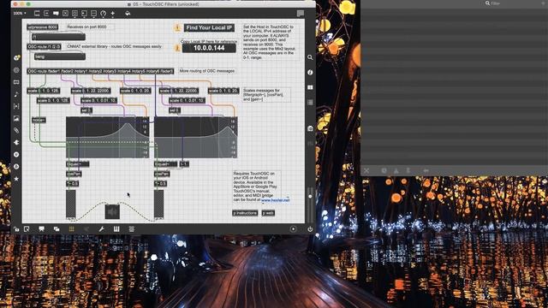Toggle the ezdac speaker object
The image size is (548, 308).
(x=112, y=211)
